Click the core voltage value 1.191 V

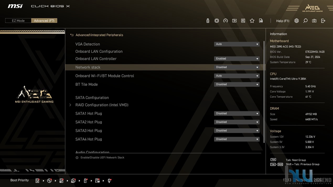pyautogui.click(x=310, y=92)
